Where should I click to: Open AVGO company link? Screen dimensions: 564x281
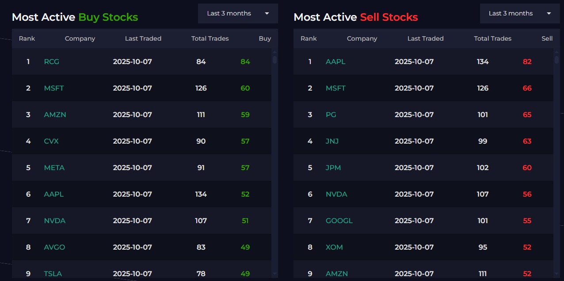point(54,247)
